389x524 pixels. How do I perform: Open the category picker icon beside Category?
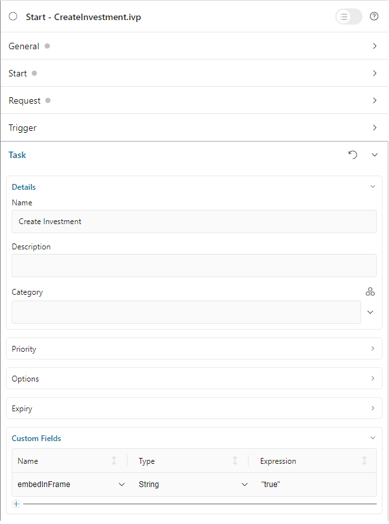click(370, 291)
